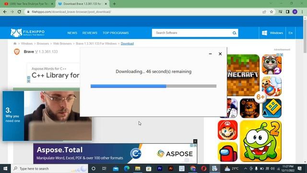Viewport: 307px width, 173px height.
Task: Open the Chrome profile avatar
Action: (x=295, y=12)
